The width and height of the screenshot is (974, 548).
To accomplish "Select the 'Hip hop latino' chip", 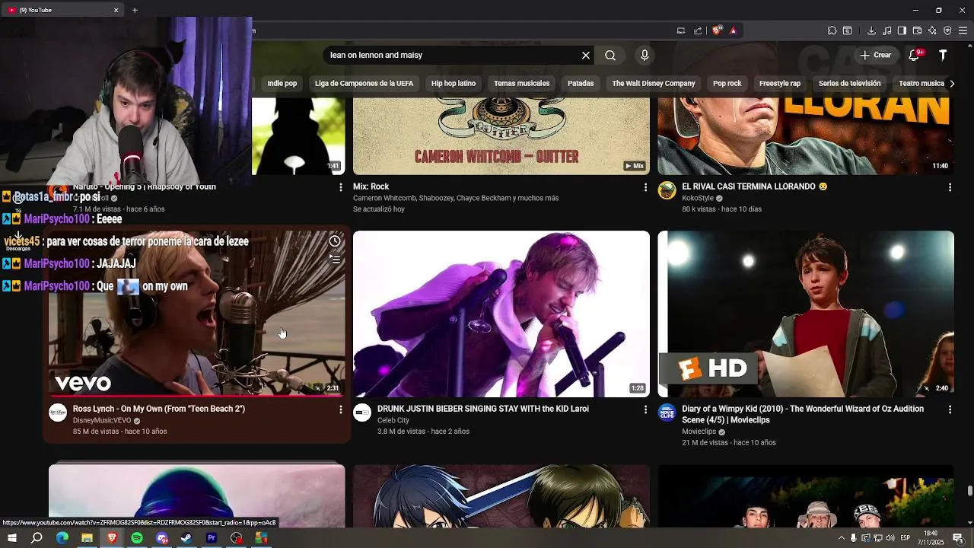I will click(x=454, y=84).
